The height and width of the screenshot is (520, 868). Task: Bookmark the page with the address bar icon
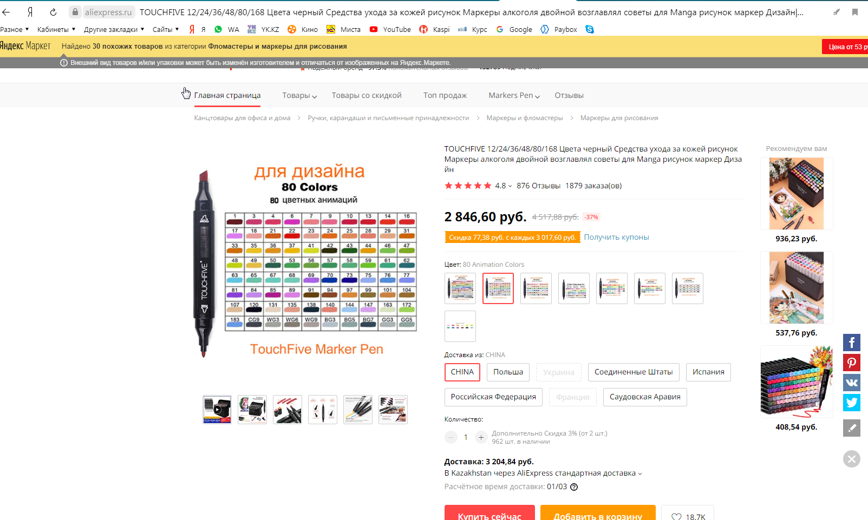coord(855,12)
